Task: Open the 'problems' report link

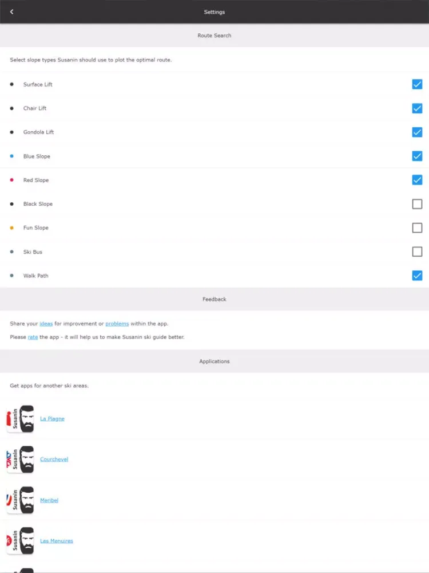Action: coord(117,324)
